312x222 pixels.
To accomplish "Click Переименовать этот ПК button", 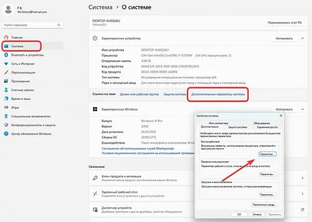I will coord(284,22).
